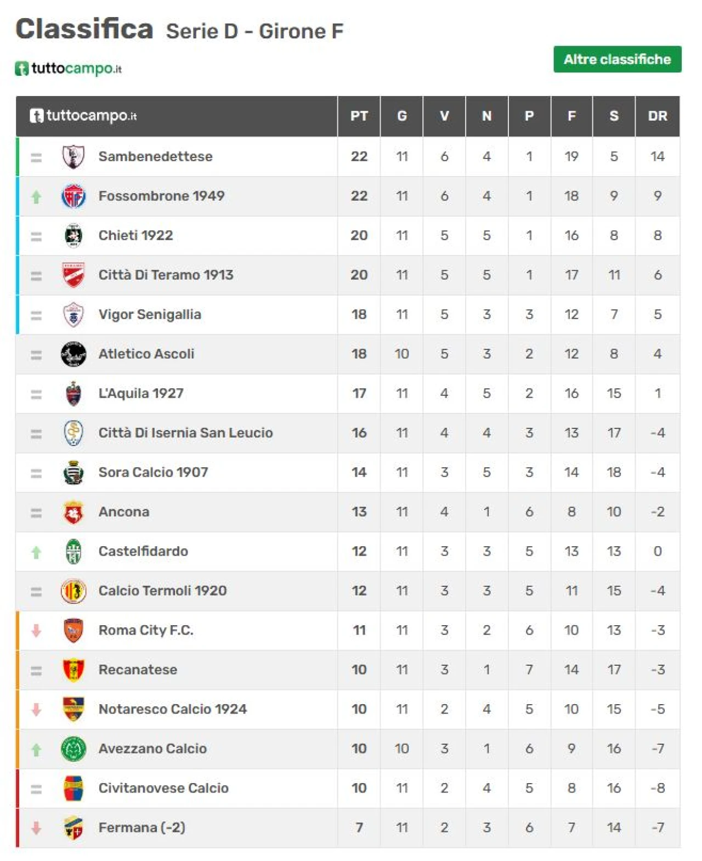
Task: Click the Fermana team crest
Action: [73, 828]
